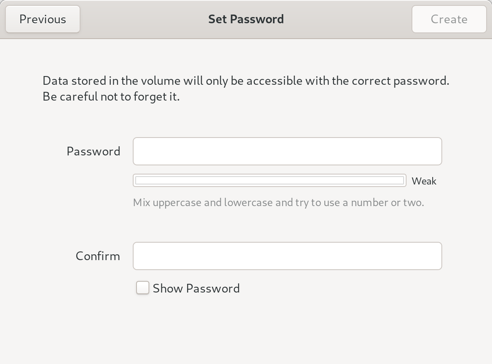Click the Weak strength indicator label
The image size is (492, 364).
click(424, 181)
